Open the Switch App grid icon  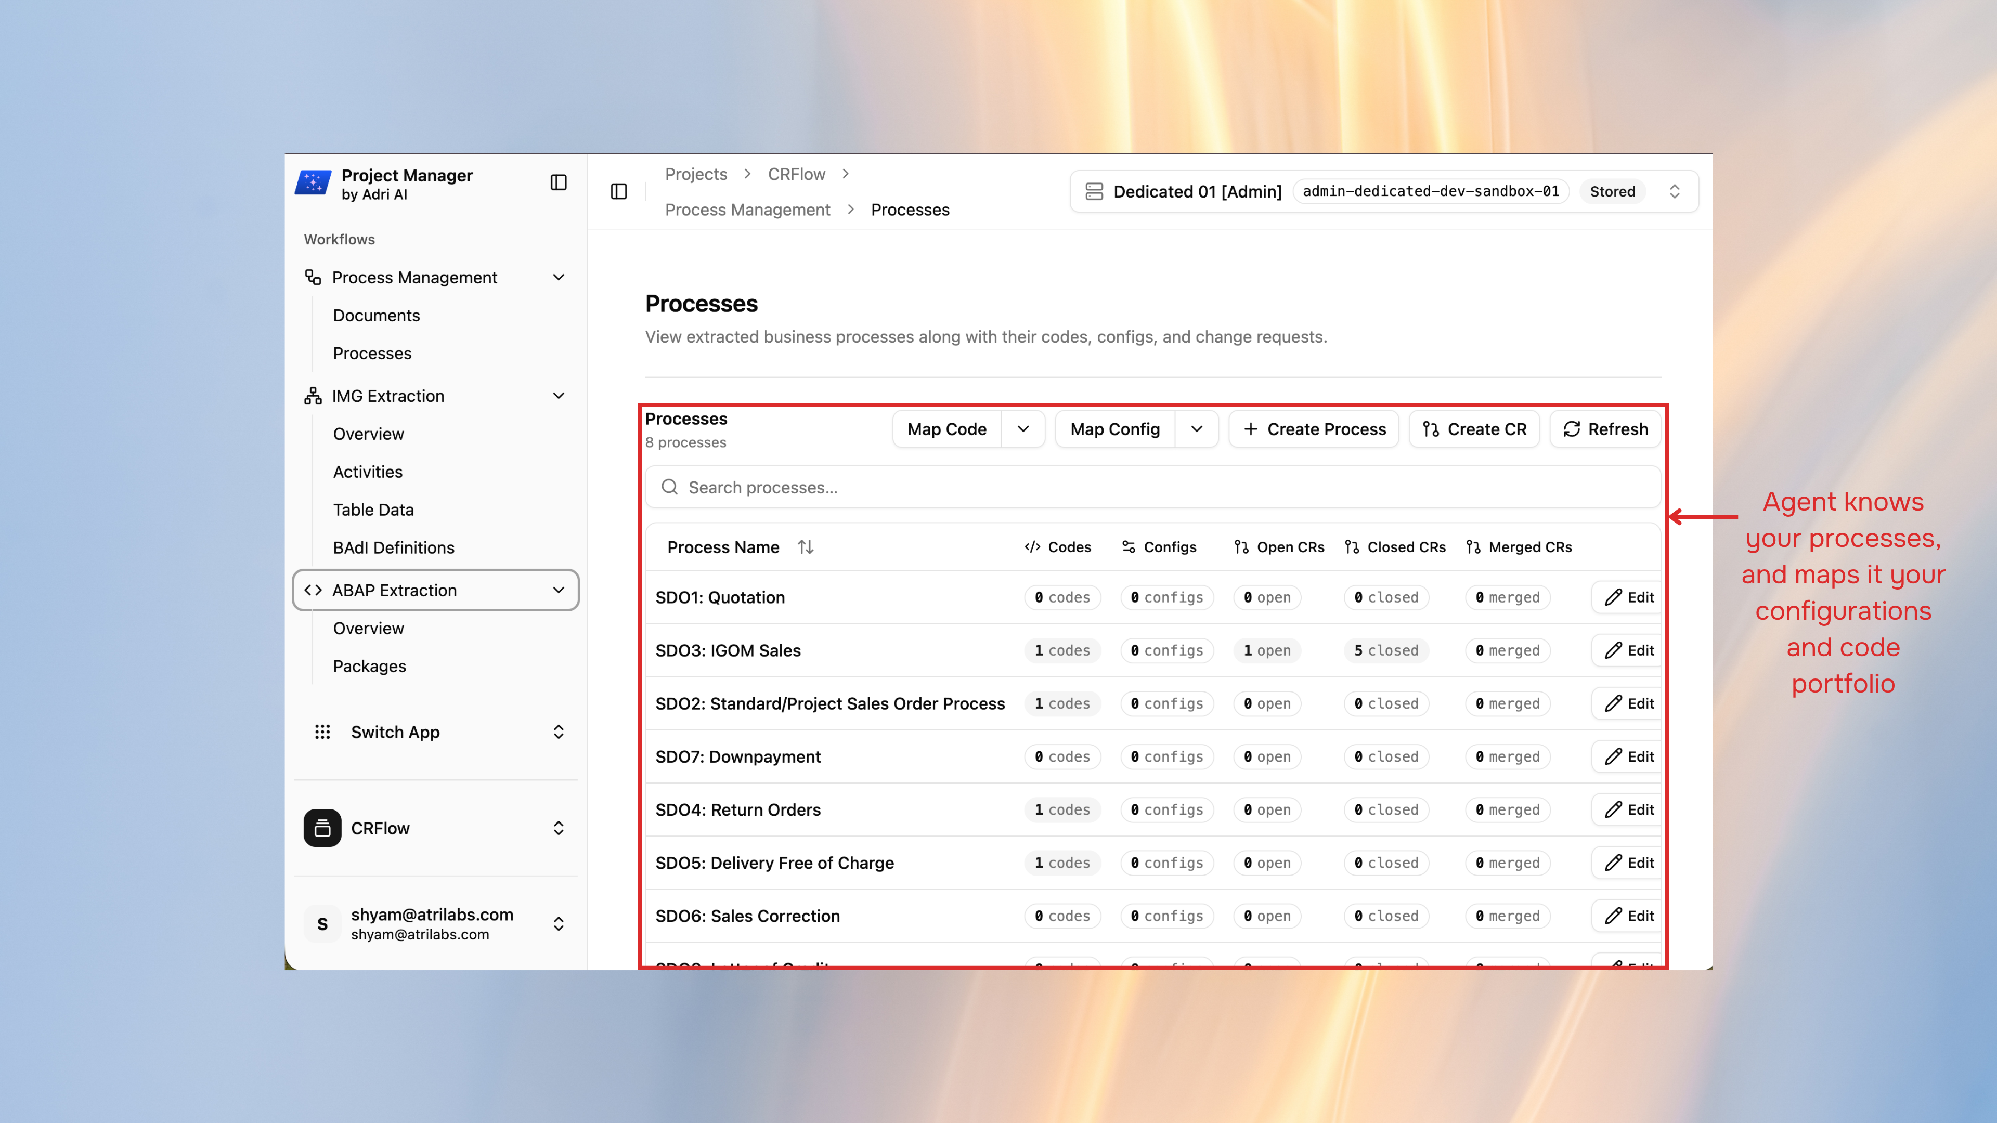pos(322,732)
